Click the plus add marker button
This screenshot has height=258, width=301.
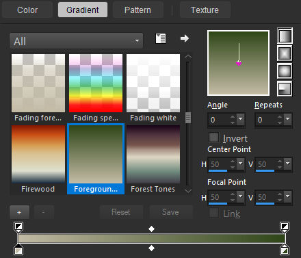[x=19, y=212]
